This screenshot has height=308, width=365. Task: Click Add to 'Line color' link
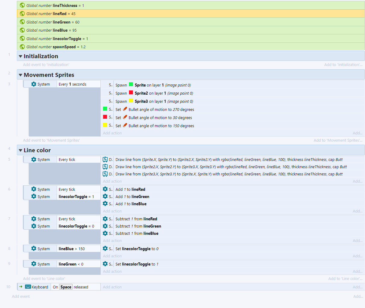[x=345, y=279]
